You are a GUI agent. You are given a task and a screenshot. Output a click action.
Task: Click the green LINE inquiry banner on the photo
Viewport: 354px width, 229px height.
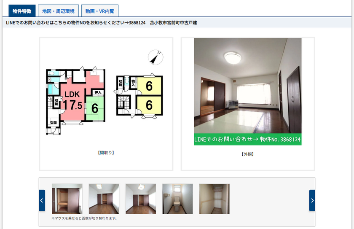point(248,139)
